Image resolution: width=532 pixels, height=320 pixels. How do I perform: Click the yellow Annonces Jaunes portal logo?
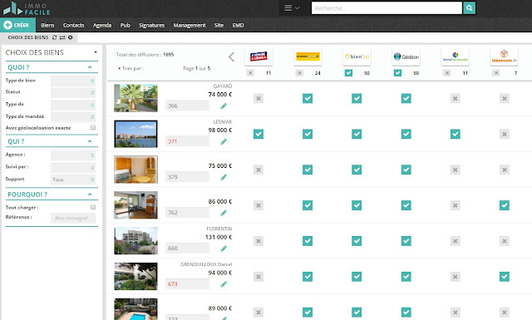pos(308,57)
